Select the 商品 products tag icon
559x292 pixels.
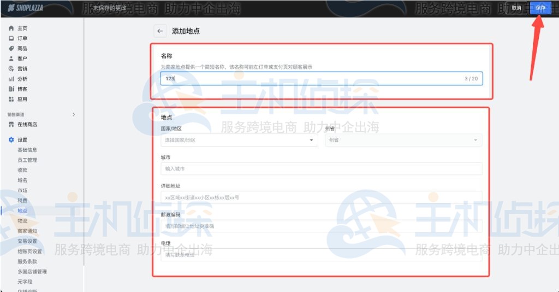(x=11, y=48)
